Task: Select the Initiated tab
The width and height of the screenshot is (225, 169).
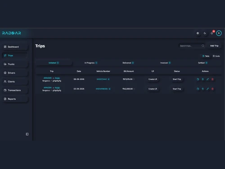Action: point(54,63)
